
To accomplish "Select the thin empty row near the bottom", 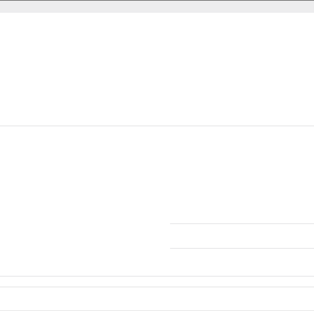I will [x=157, y=281].
